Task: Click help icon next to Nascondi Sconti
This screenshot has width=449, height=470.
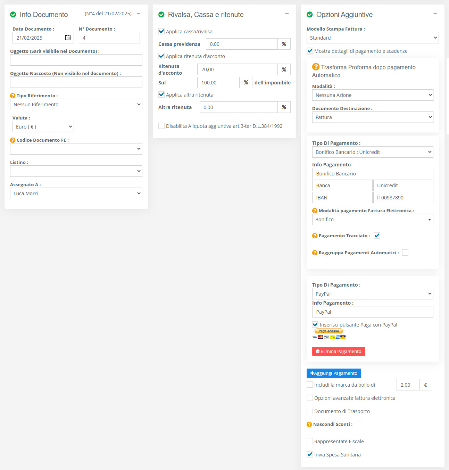Action: tap(309, 424)
